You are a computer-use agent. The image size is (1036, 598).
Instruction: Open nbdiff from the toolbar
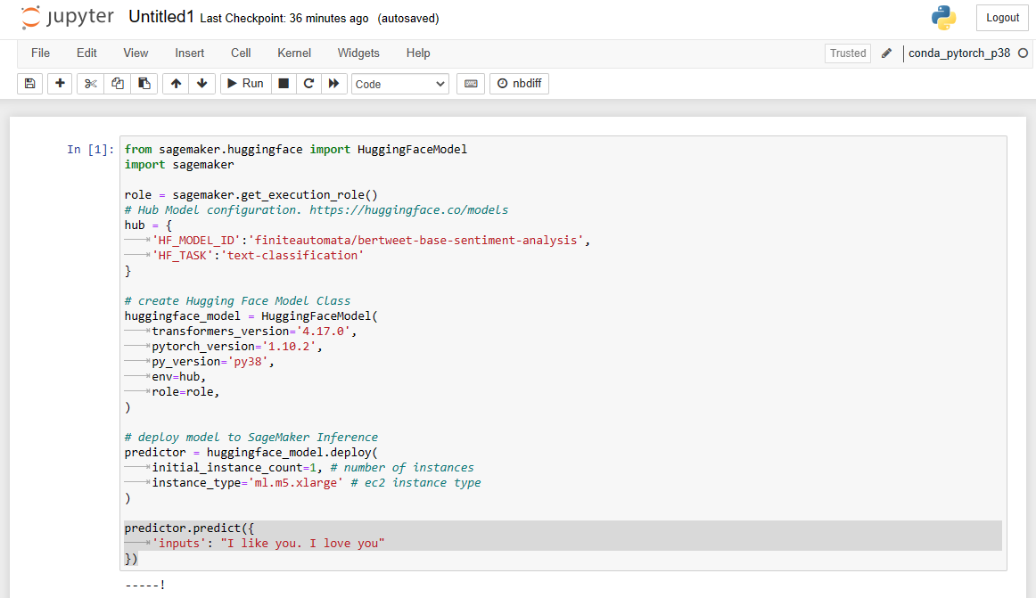click(517, 83)
